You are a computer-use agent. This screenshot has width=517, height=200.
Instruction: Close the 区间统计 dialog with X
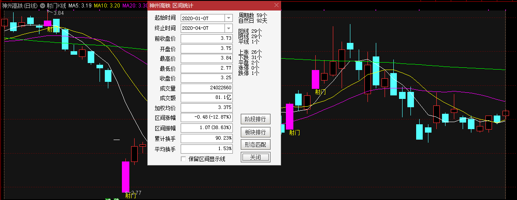pos(277,5)
